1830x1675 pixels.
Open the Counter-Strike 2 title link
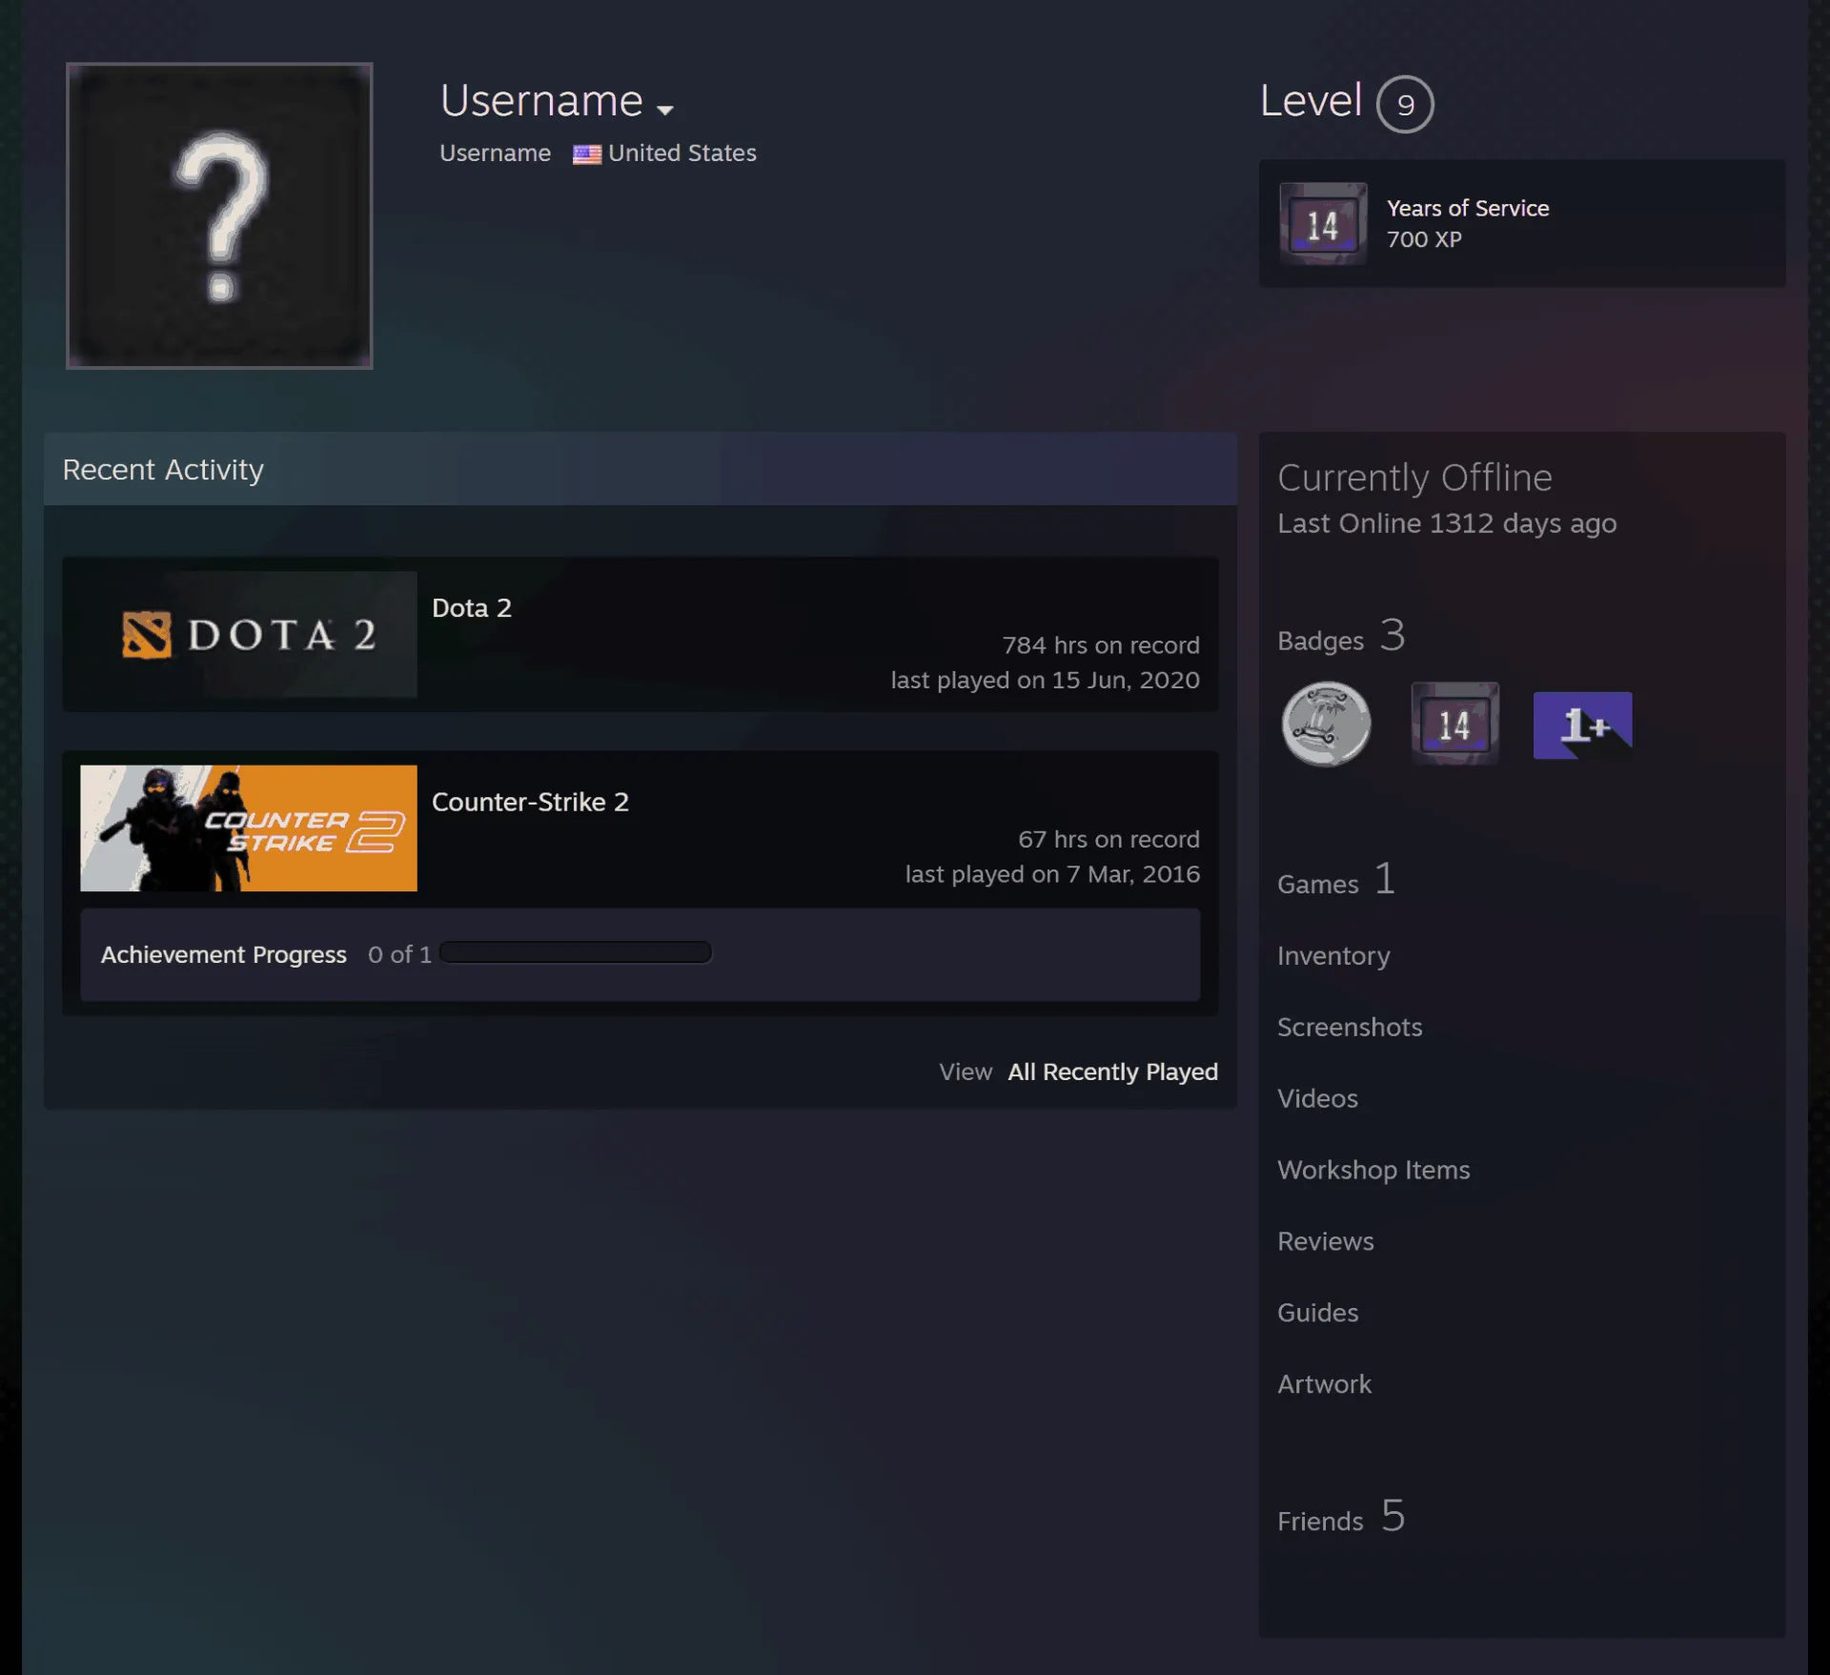coord(530,802)
